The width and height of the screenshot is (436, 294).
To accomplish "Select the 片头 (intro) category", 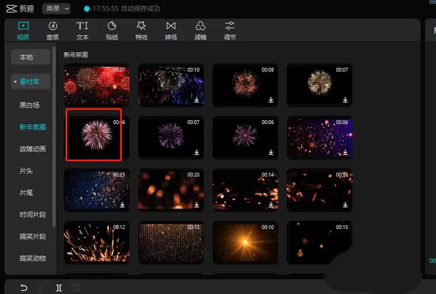I will click(26, 171).
